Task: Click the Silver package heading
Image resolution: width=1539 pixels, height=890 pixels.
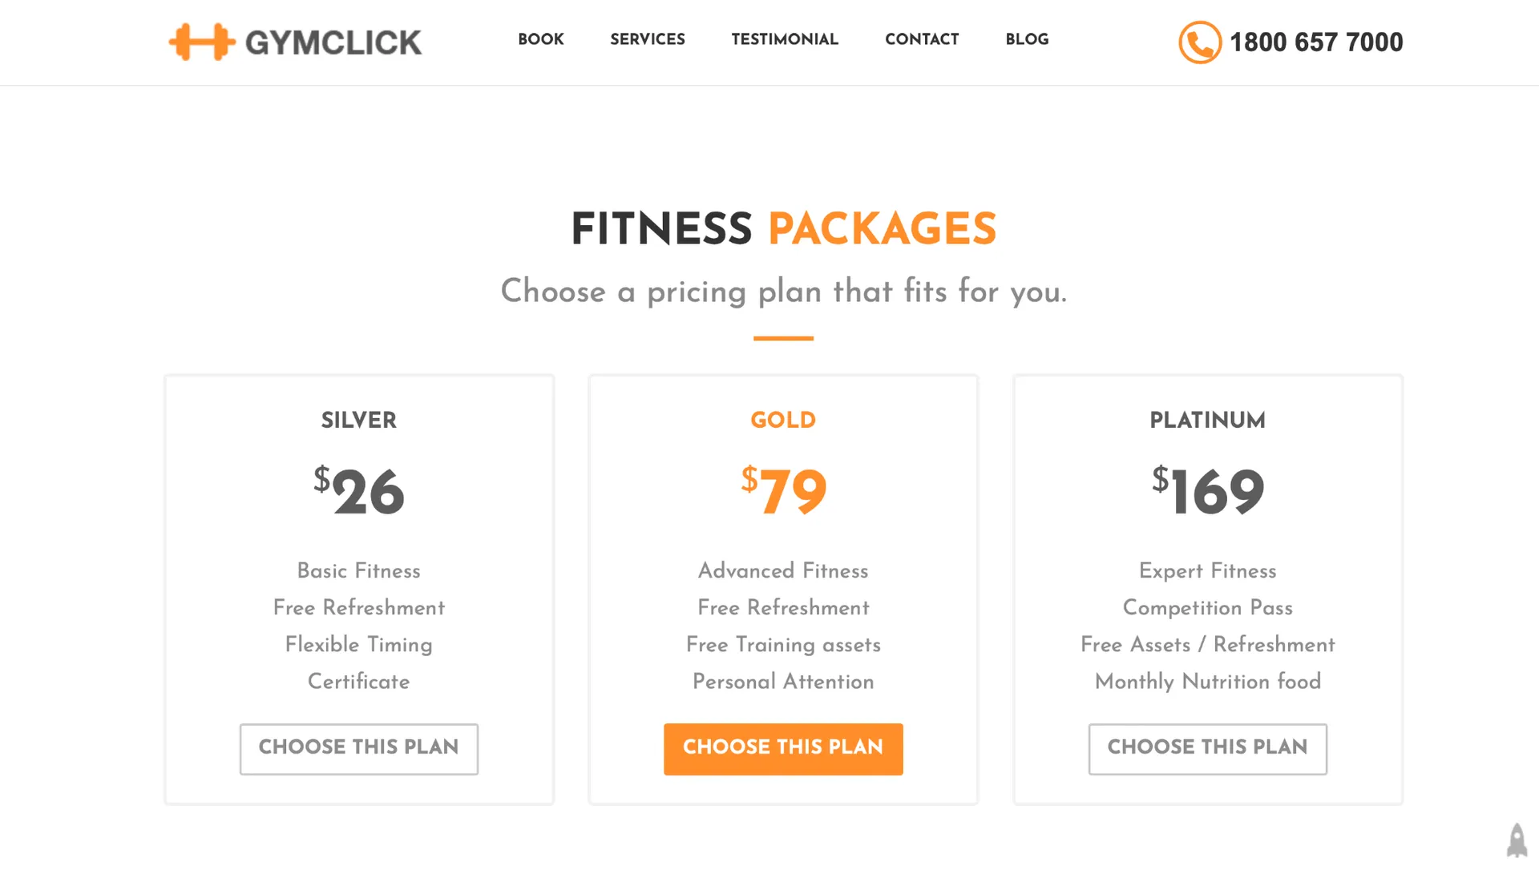Action: pyautogui.click(x=358, y=420)
